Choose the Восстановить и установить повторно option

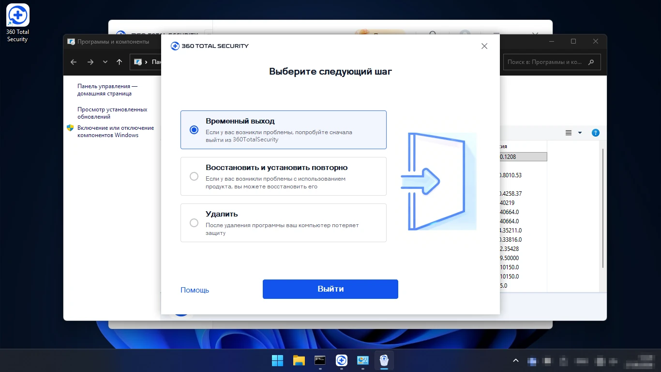194,176
